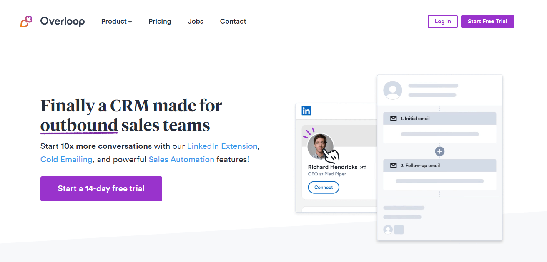Viewport: 547px width, 262px height.
Task: Open the LinkedIn Extension link
Action: click(x=222, y=146)
